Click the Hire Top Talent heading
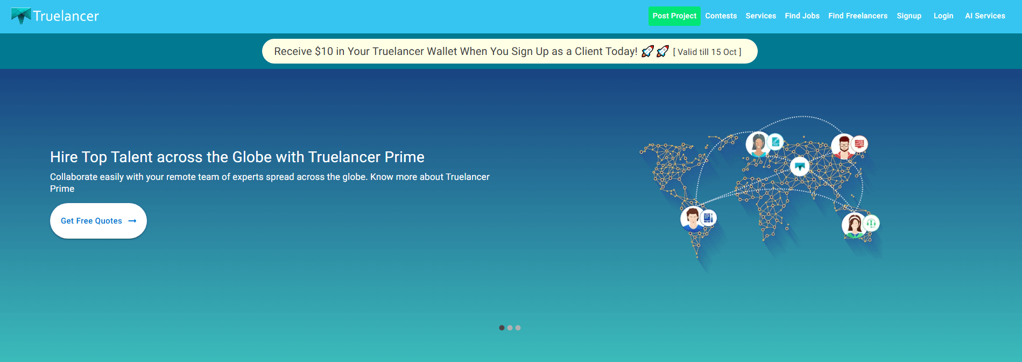 click(x=237, y=157)
